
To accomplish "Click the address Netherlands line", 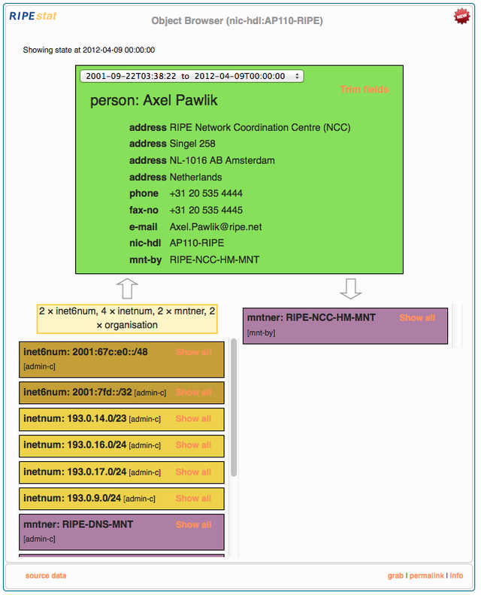I will click(195, 178).
